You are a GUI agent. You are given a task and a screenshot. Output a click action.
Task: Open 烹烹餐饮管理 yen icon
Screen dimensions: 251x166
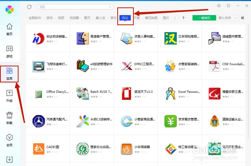[171, 121]
